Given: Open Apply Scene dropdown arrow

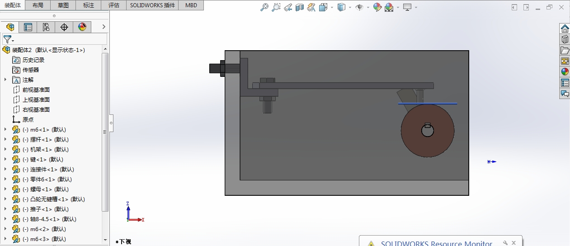Looking at the screenshot, I should pyautogui.click(x=398, y=7).
